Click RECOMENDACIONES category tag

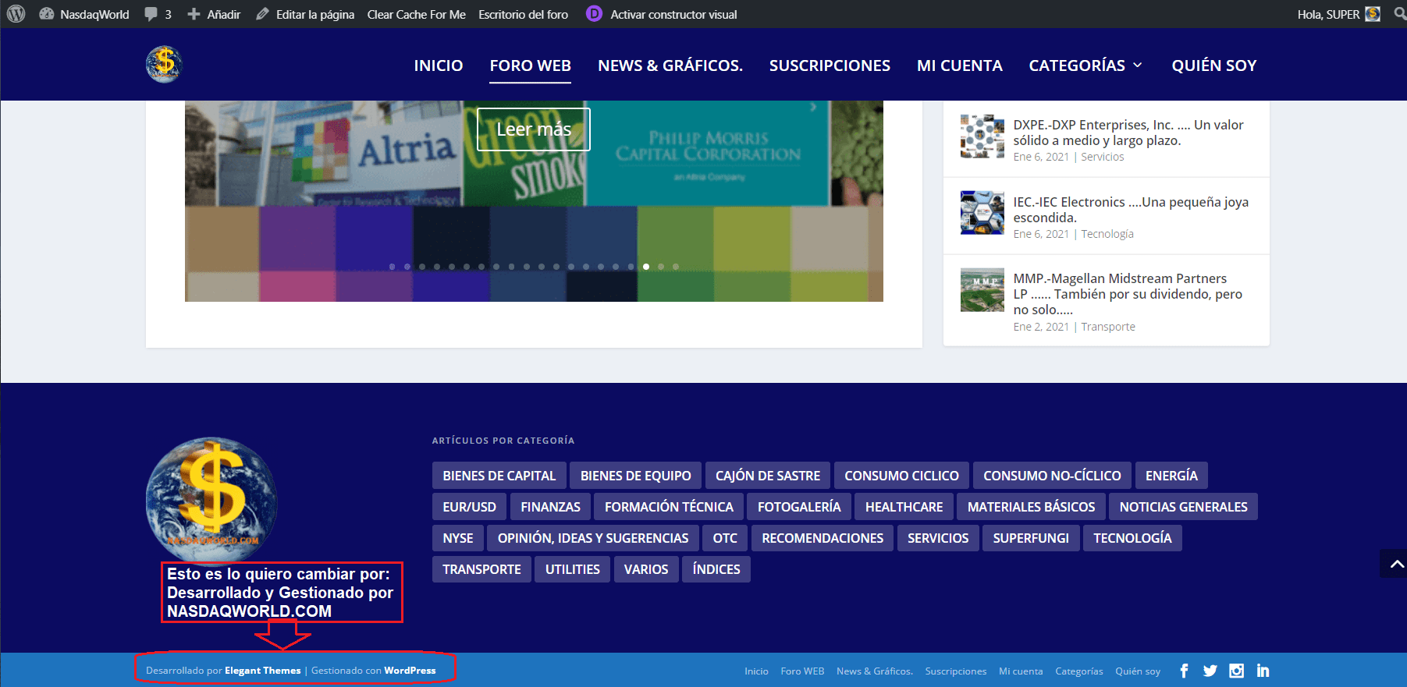coord(823,538)
